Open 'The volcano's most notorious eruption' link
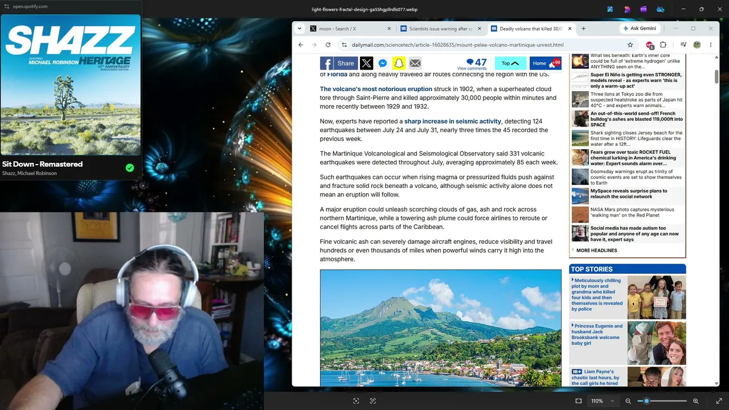 tap(376, 89)
